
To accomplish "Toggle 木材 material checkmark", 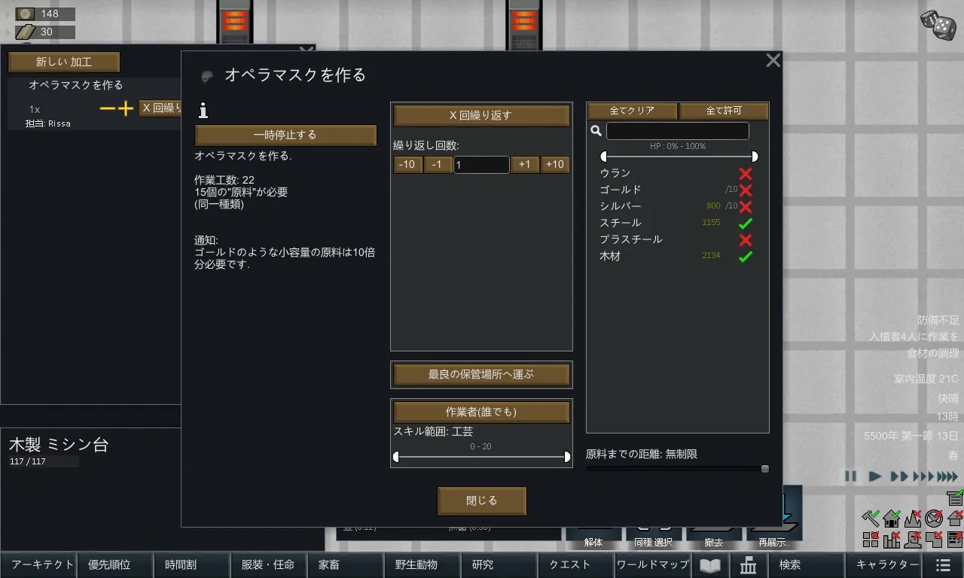I will pyautogui.click(x=746, y=257).
